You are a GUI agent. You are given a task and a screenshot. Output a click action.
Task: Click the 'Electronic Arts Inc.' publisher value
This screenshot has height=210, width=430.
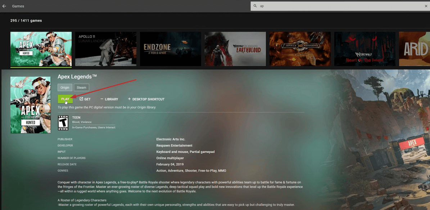(171, 139)
